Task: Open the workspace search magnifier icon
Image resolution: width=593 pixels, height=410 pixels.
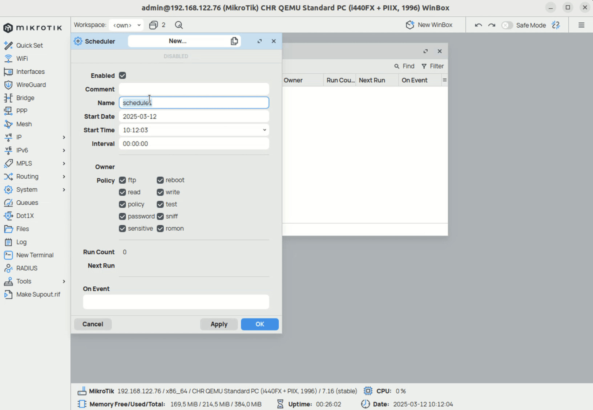Action: tap(179, 25)
